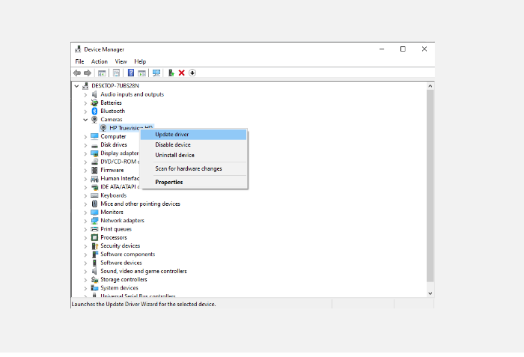Collapse the DESKTOP-7UBS28N root node
Viewport: 524px width, 357px height.
click(76, 86)
